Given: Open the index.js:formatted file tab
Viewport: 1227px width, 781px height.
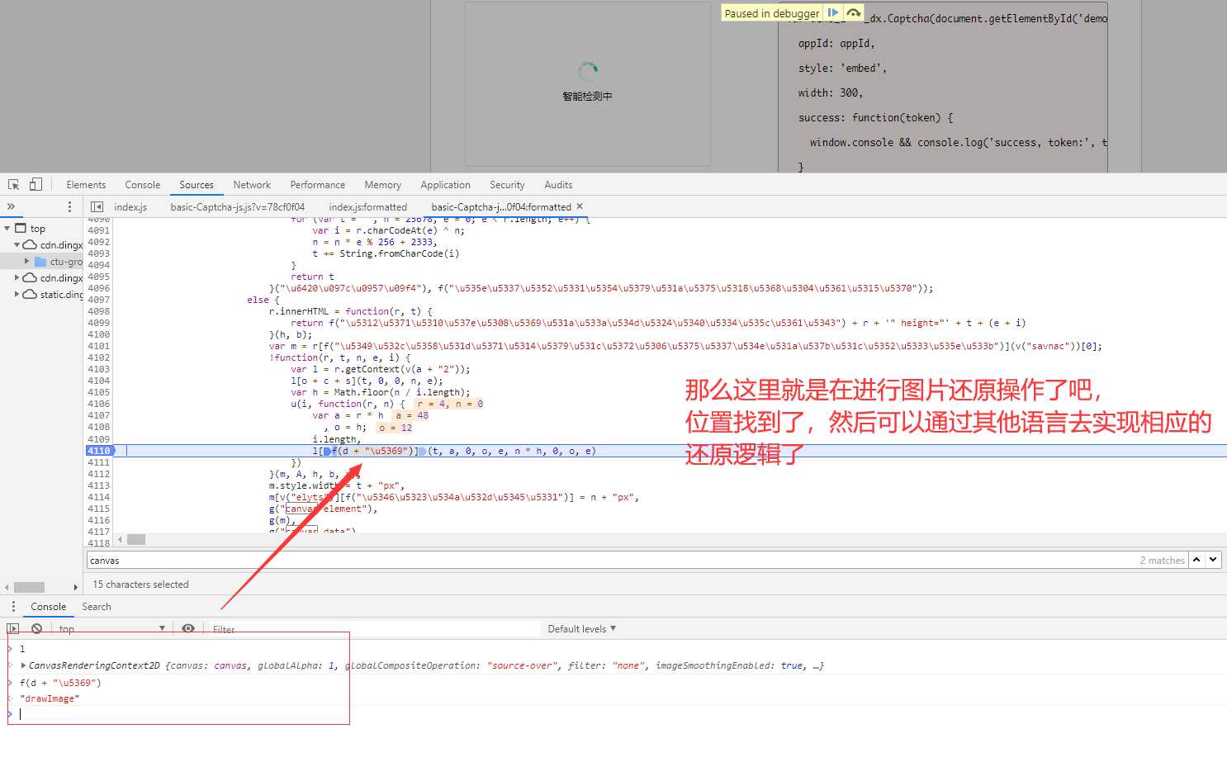Looking at the screenshot, I should tap(367, 207).
